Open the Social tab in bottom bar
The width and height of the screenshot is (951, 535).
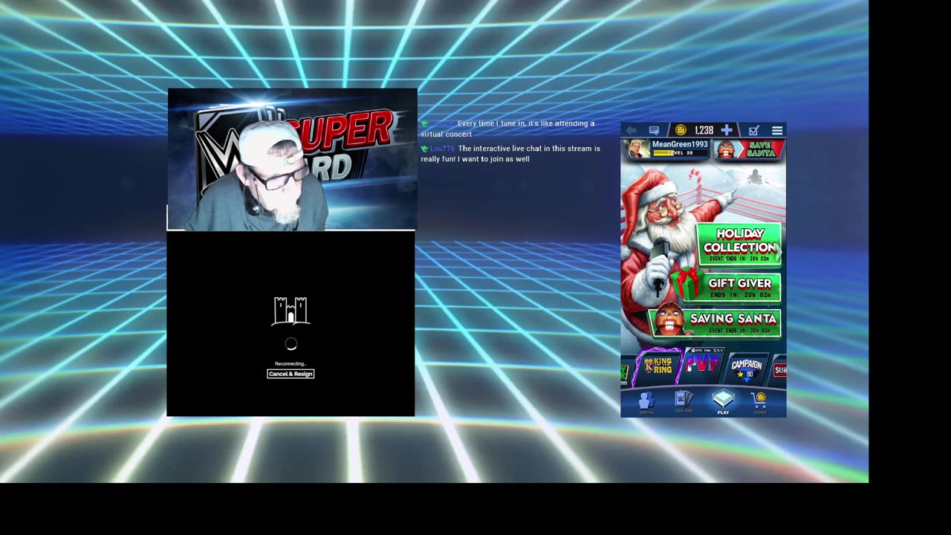click(x=646, y=402)
